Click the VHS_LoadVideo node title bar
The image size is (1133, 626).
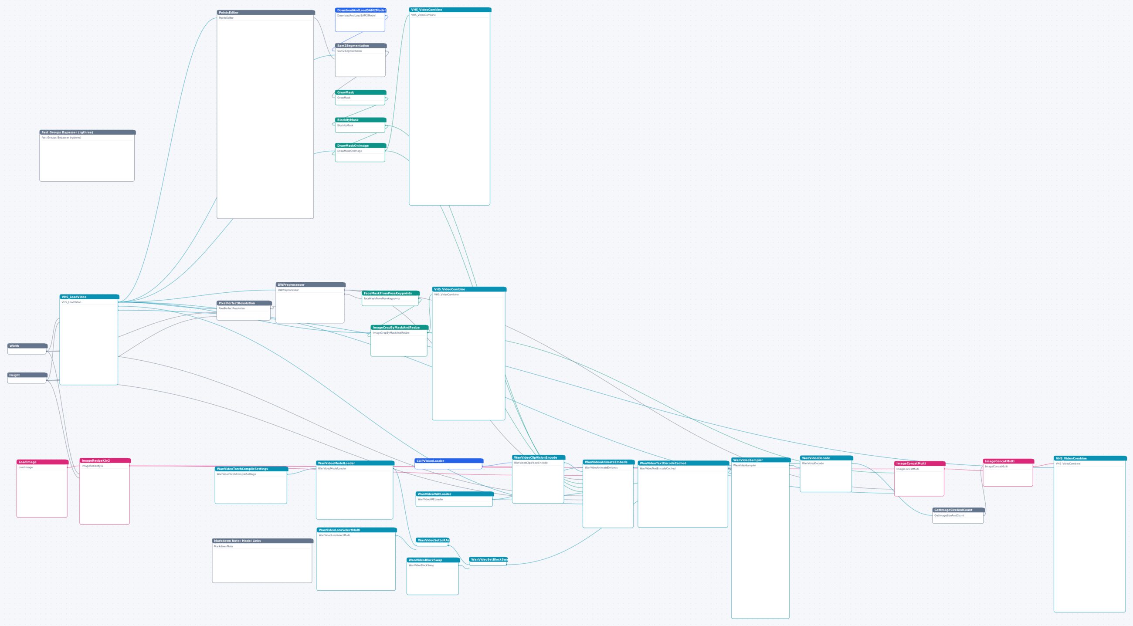pos(89,297)
